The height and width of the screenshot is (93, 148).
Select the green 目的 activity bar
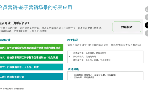(31, 48)
